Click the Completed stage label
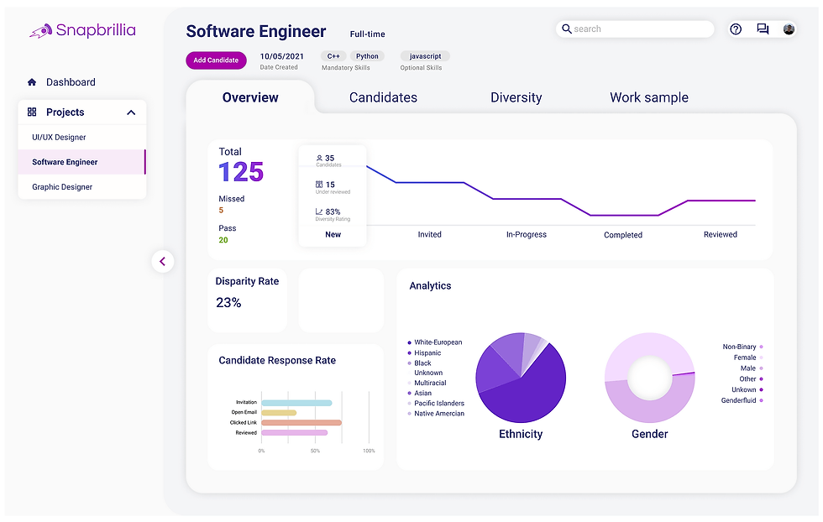Viewport: 823px width, 522px height. (623, 235)
